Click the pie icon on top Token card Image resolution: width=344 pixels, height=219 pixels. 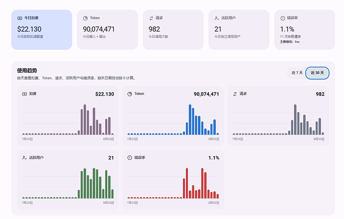click(x=85, y=18)
